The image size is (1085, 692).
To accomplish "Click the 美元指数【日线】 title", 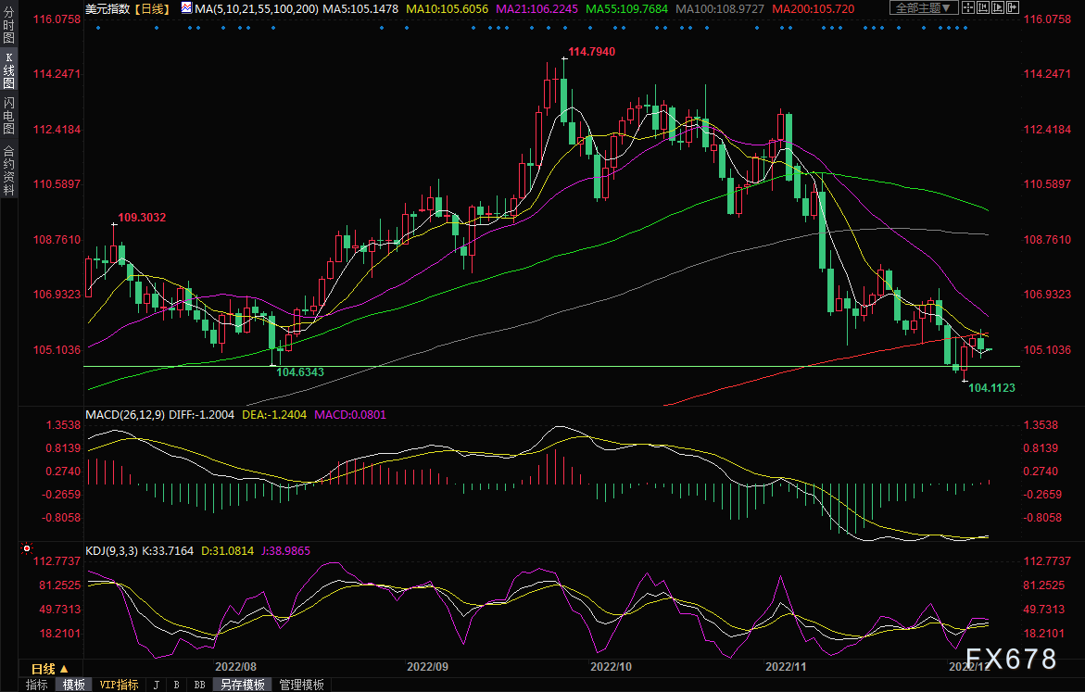I will (x=127, y=9).
